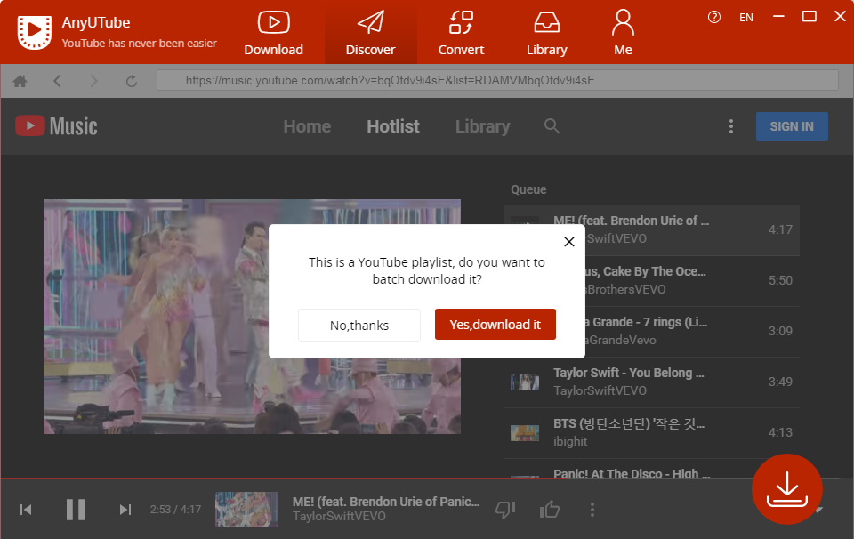Open the Download tab
Viewport: 854px width, 539px height.
click(x=273, y=33)
